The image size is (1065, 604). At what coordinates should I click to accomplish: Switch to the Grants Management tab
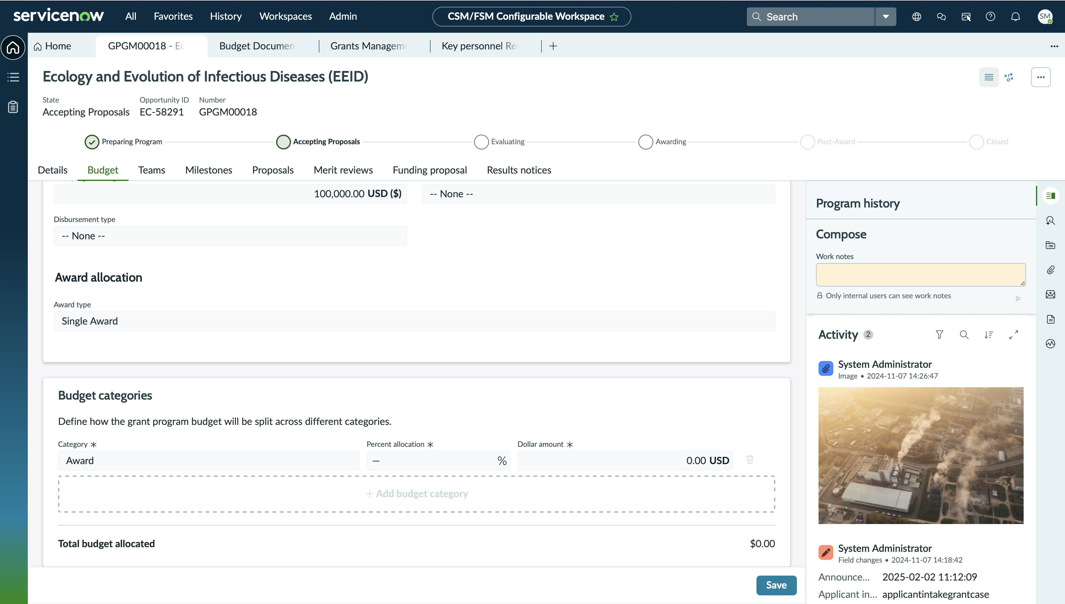(x=369, y=46)
